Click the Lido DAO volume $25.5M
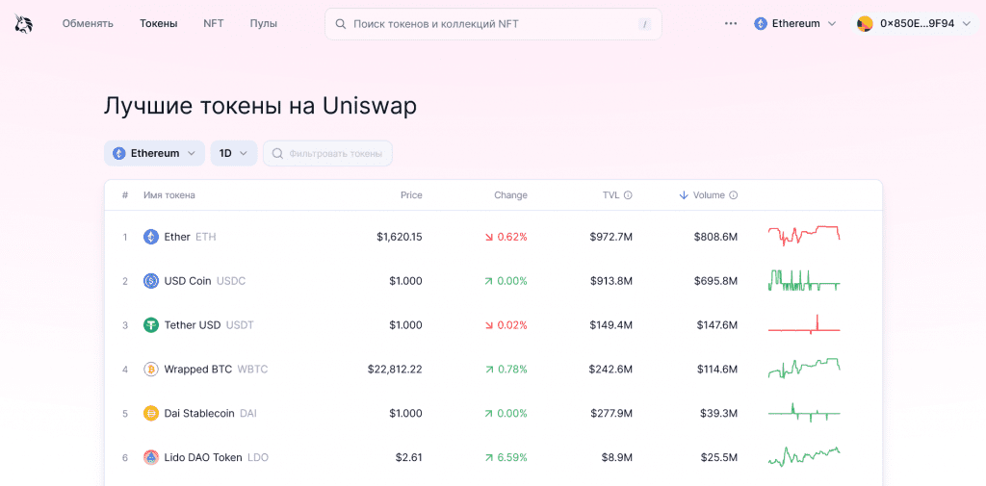Image resolution: width=986 pixels, height=486 pixels. click(719, 457)
